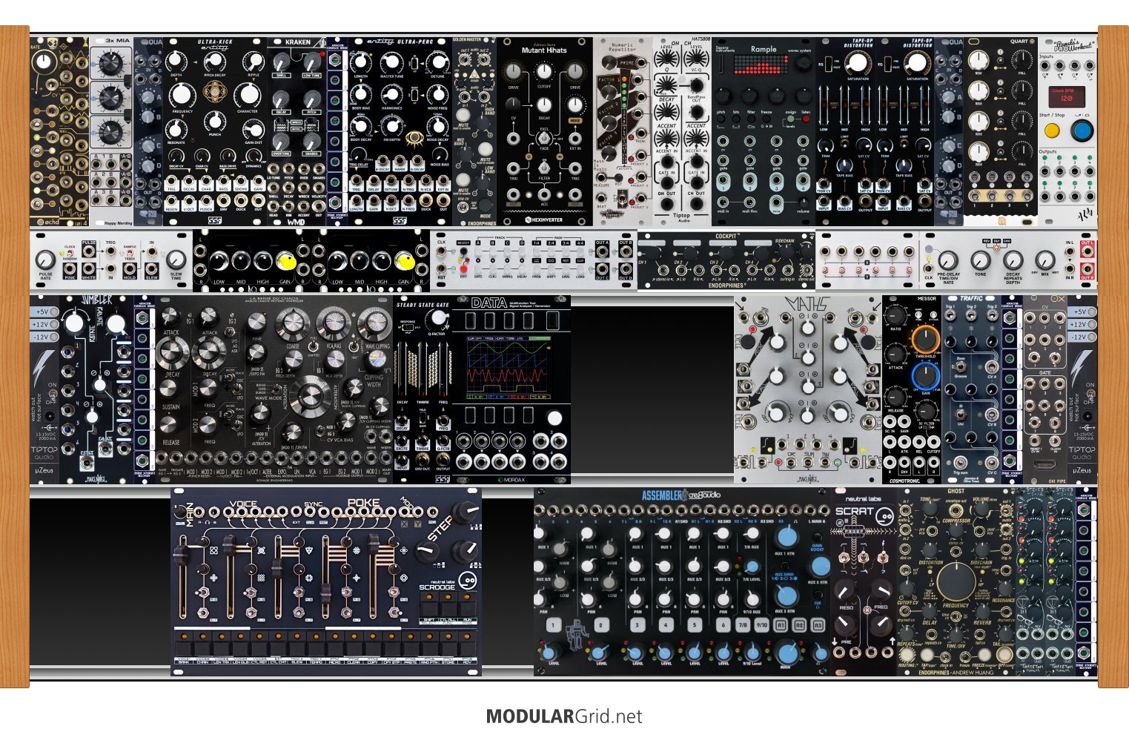Image resolution: width=1129 pixels, height=732 pixels.
Task: Click the yellow Start/Stop button on Pamela's Workout
Action: point(1051,131)
